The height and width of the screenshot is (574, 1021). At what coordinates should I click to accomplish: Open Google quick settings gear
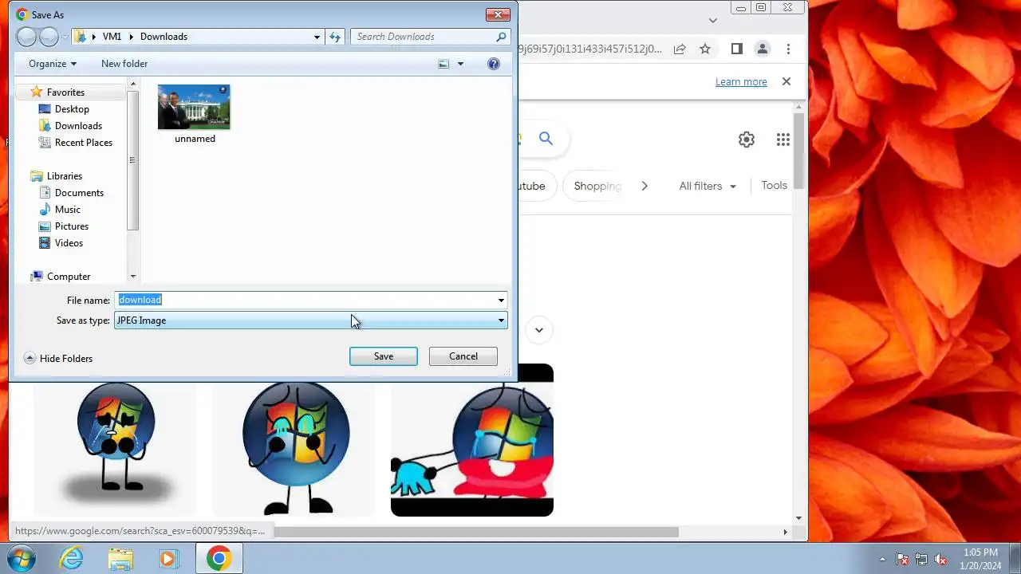[747, 140]
